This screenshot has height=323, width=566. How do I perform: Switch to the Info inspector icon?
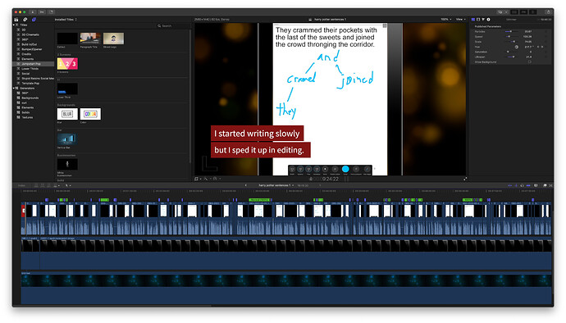[x=488, y=20]
